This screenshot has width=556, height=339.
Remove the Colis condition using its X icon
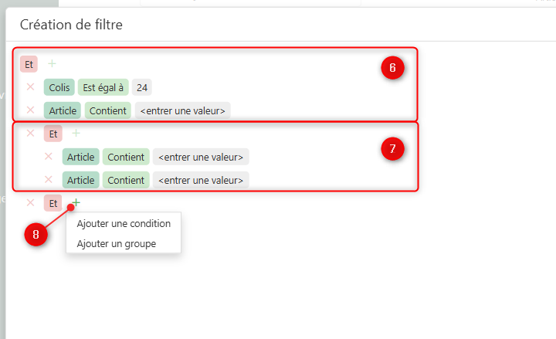point(31,87)
